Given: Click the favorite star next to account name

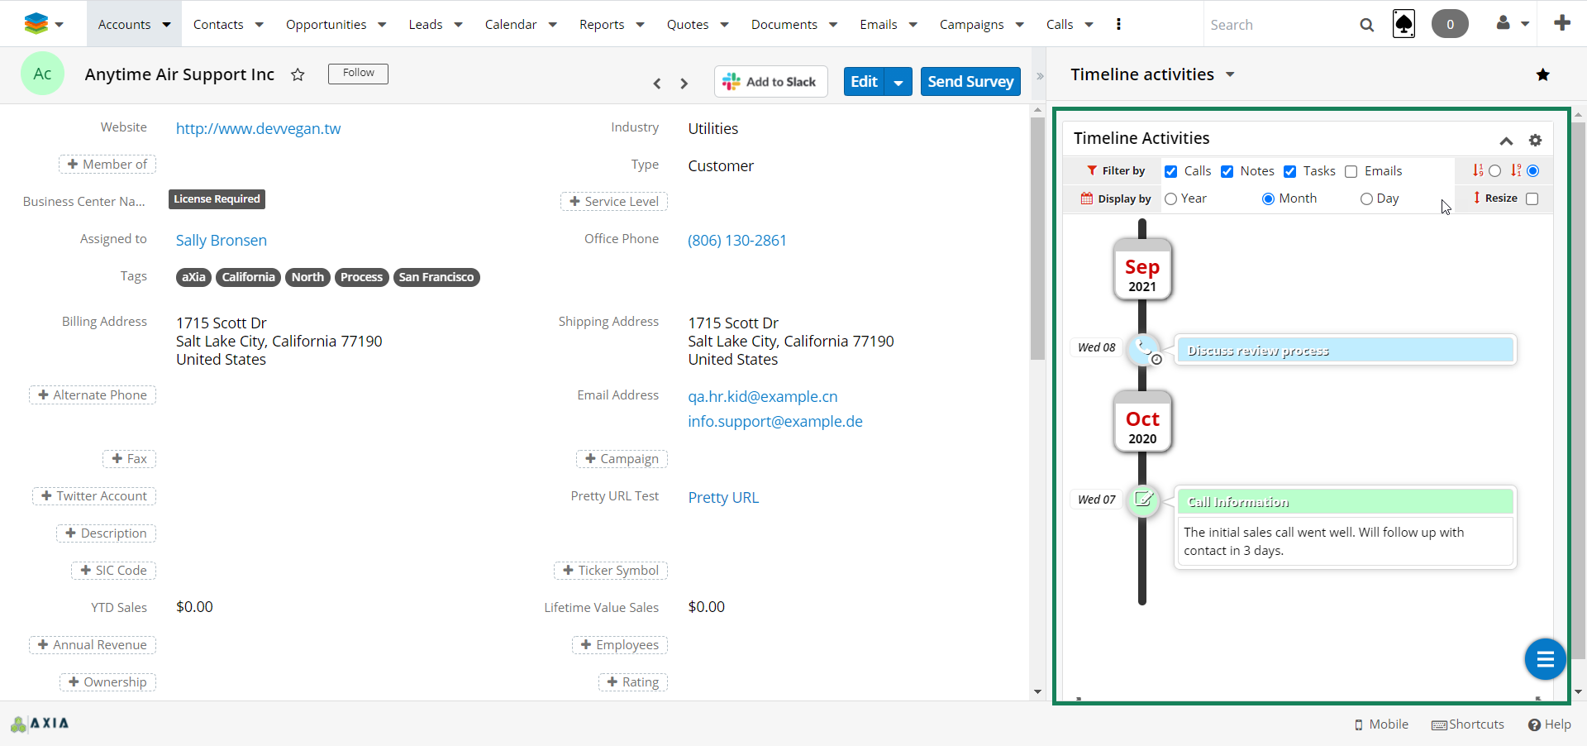Looking at the screenshot, I should [x=298, y=75].
